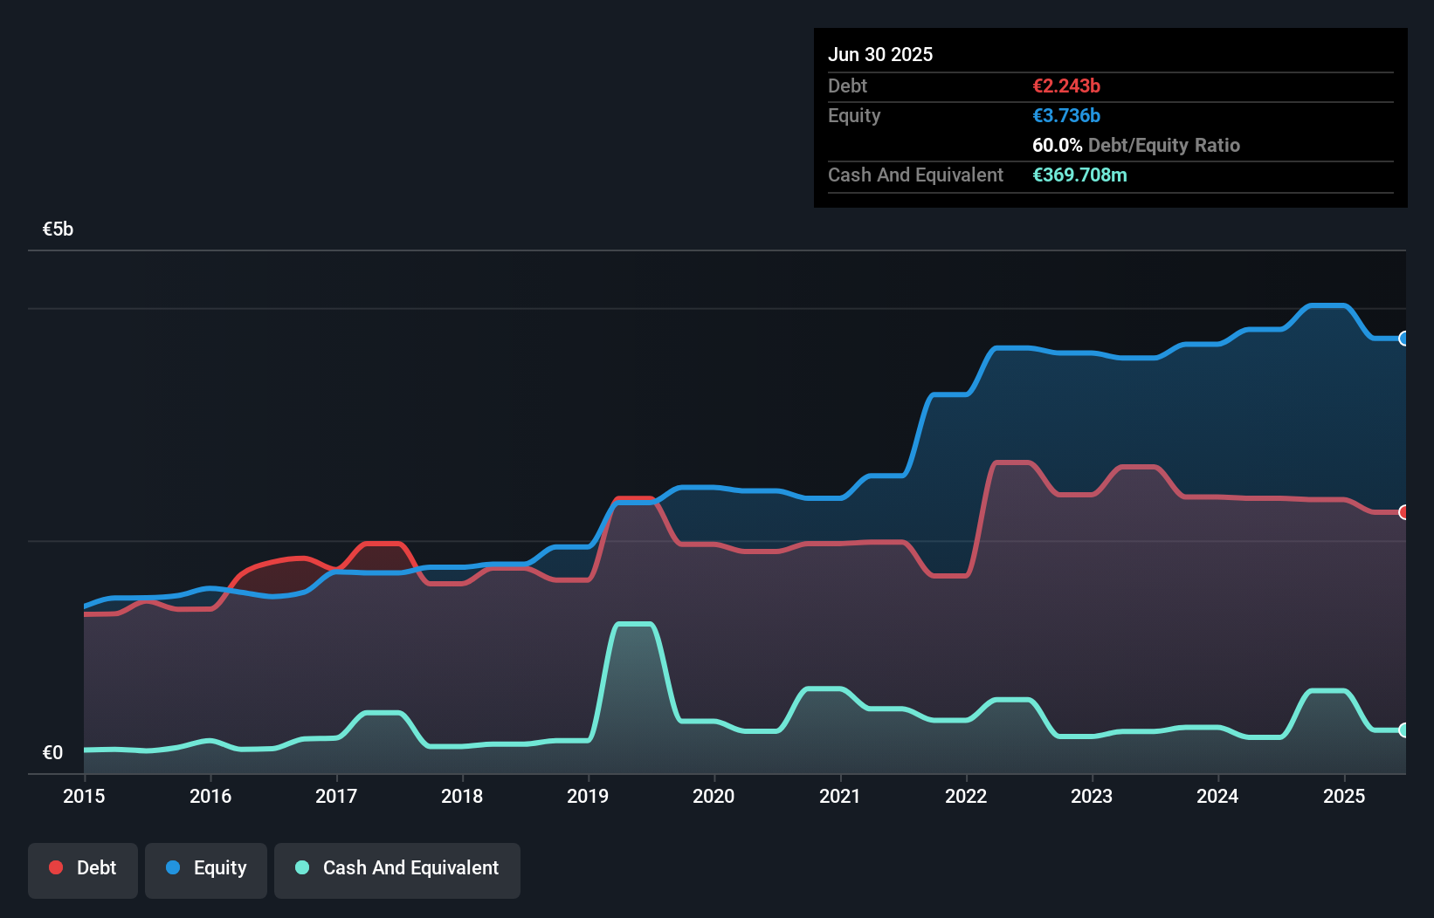The height and width of the screenshot is (918, 1434).
Task: Click the red Debt legend dot
Action: pyautogui.click(x=56, y=867)
